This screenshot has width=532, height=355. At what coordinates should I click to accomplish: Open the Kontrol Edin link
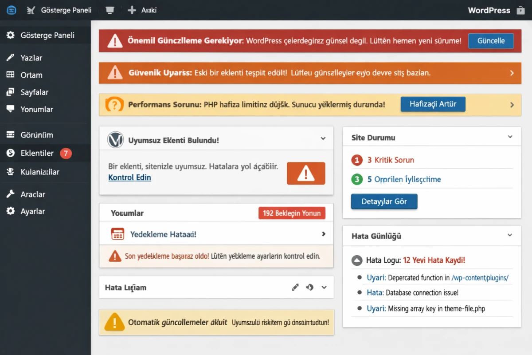tap(129, 177)
